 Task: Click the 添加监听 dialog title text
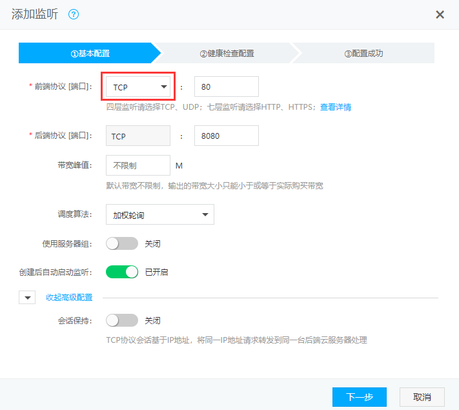click(35, 14)
